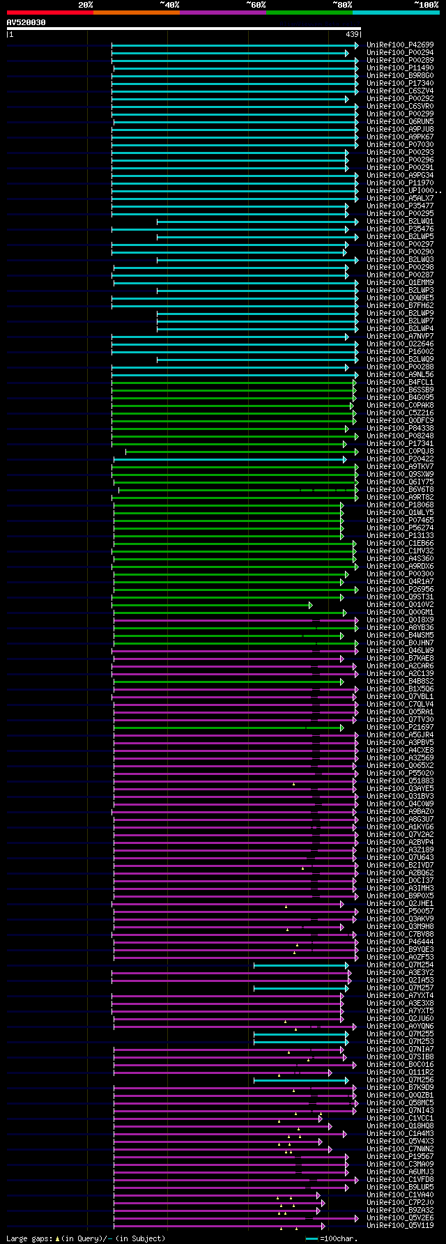Open hit UniRef100_B9R8G0

pos(400,76)
